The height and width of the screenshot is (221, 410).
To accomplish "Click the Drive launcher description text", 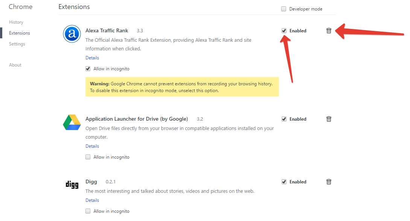I will [x=180, y=133].
